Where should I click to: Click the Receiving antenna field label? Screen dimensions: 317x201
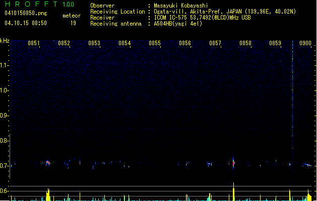coord(116,24)
